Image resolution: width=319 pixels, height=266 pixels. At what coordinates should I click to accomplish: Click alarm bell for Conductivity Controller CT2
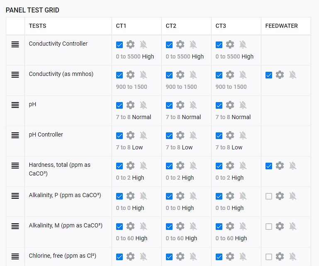[193, 44]
